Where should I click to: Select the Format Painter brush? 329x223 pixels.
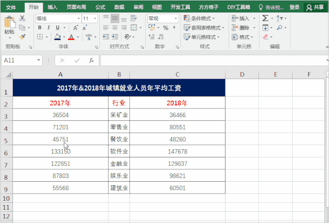pos(22,37)
